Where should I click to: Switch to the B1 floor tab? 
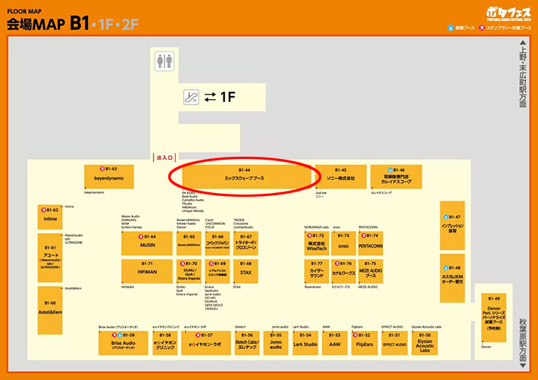(x=80, y=23)
